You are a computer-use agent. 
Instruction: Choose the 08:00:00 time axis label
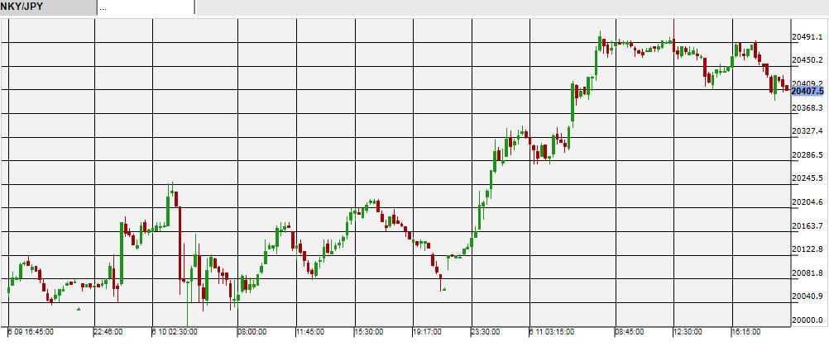[252, 332]
